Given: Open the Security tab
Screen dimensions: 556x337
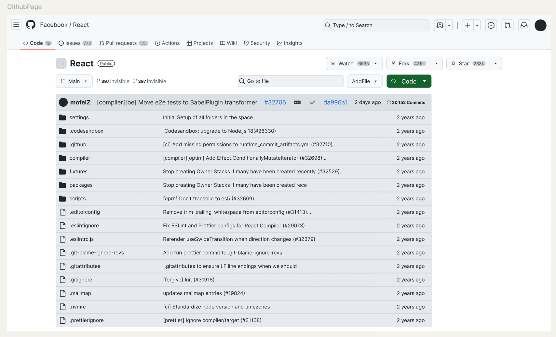Looking at the screenshot, I should pyautogui.click(x=257, y=43).
